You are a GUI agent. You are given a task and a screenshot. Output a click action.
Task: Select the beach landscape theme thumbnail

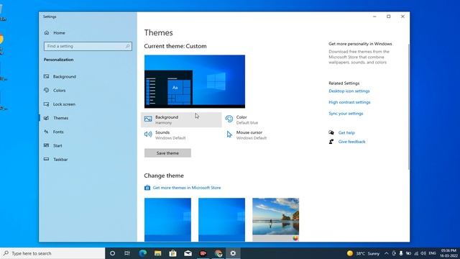(x=275, y=219)
